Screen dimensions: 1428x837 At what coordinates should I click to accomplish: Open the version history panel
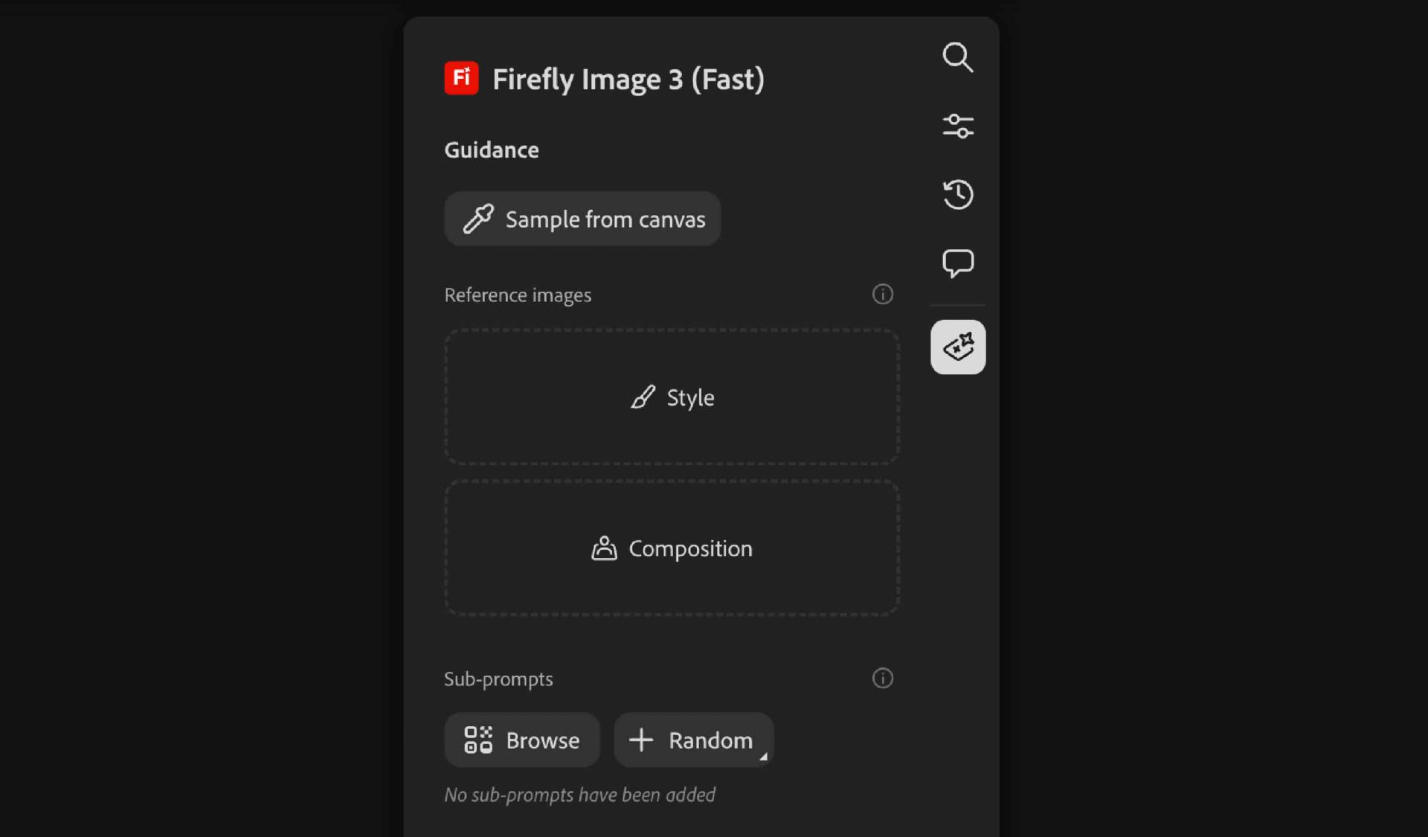[x=957, y=194]
